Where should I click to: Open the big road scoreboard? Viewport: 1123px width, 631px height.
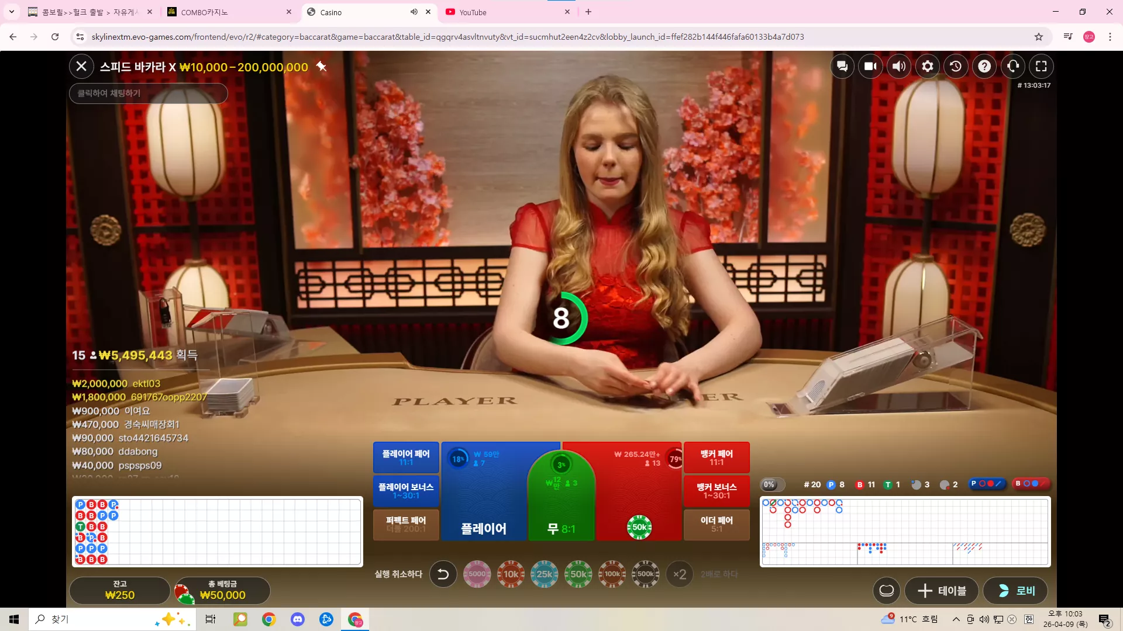905,519
